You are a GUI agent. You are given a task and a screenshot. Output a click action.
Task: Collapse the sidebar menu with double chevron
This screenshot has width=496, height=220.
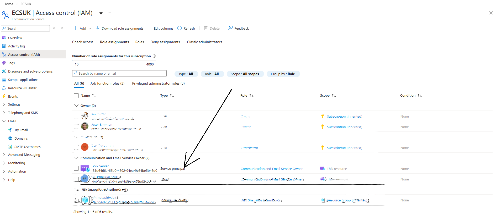(x=62, y=28)
